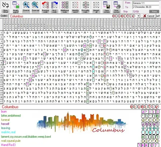161x147 pixels.
Task: Click the 'realistic,real' legend term
Action: (8, 132)
